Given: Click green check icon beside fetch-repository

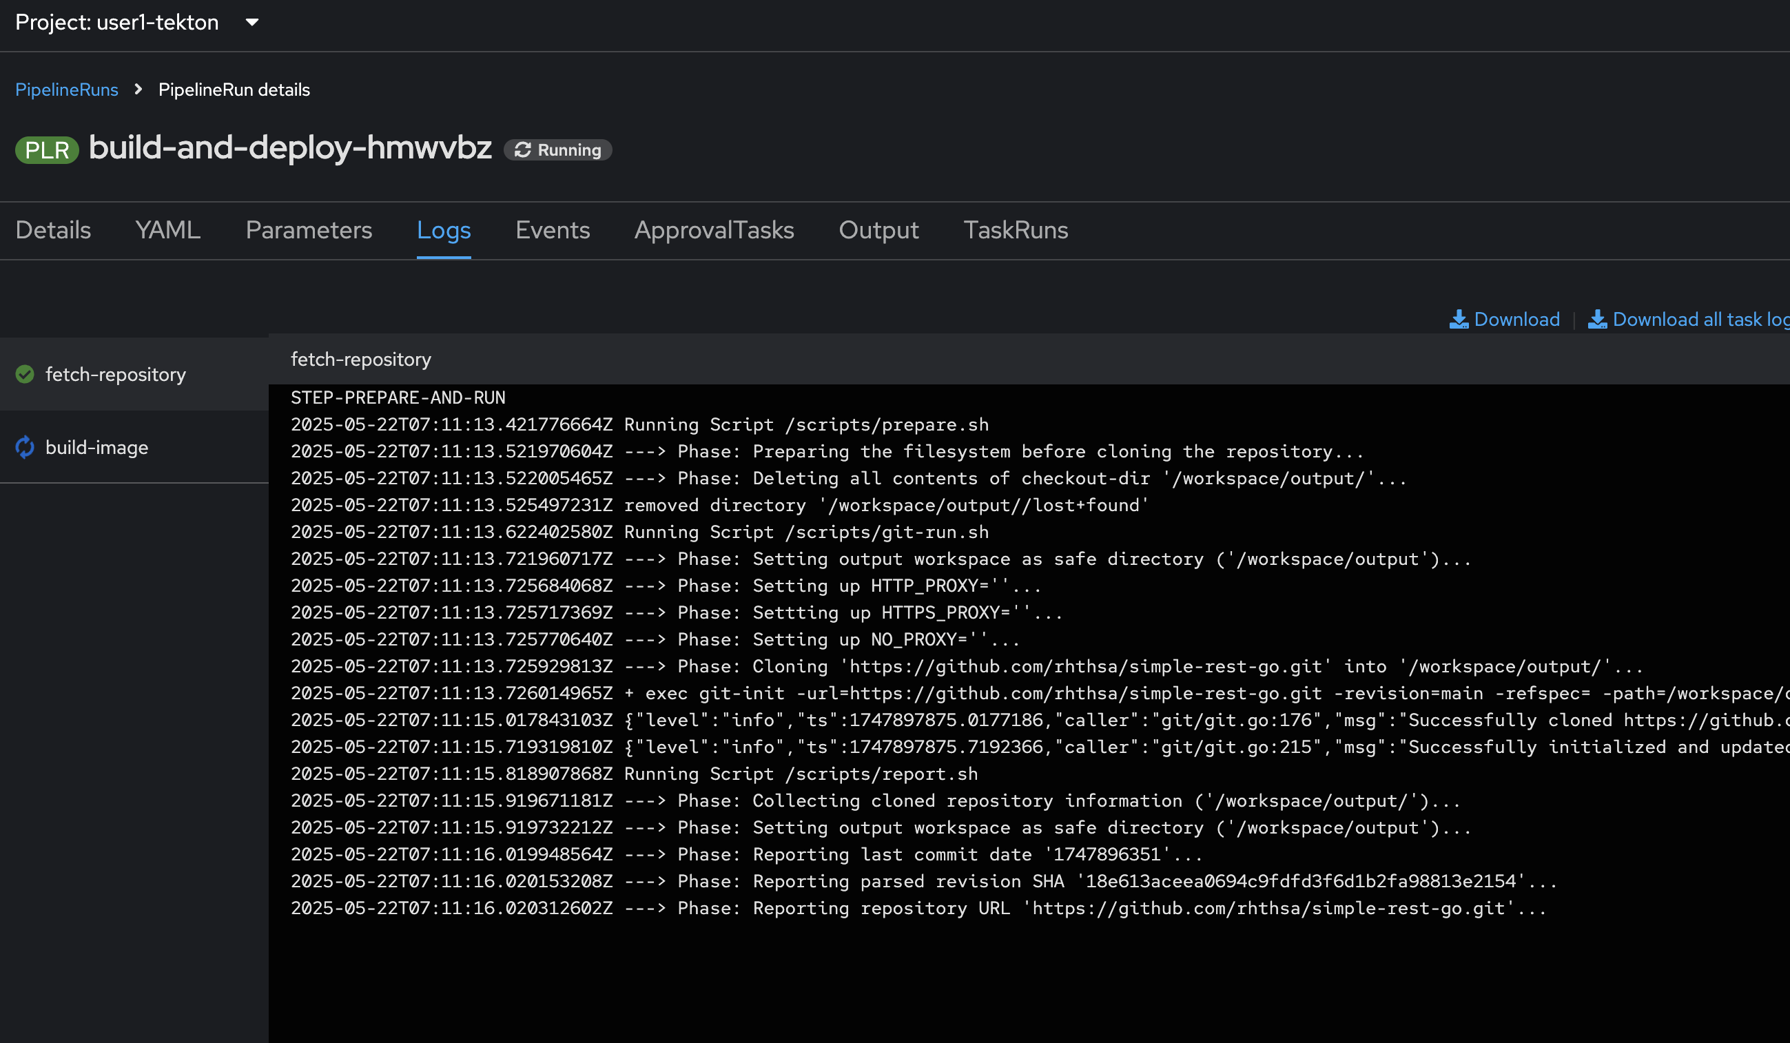Looking at the screenshot, I should (x=25, y=374).
